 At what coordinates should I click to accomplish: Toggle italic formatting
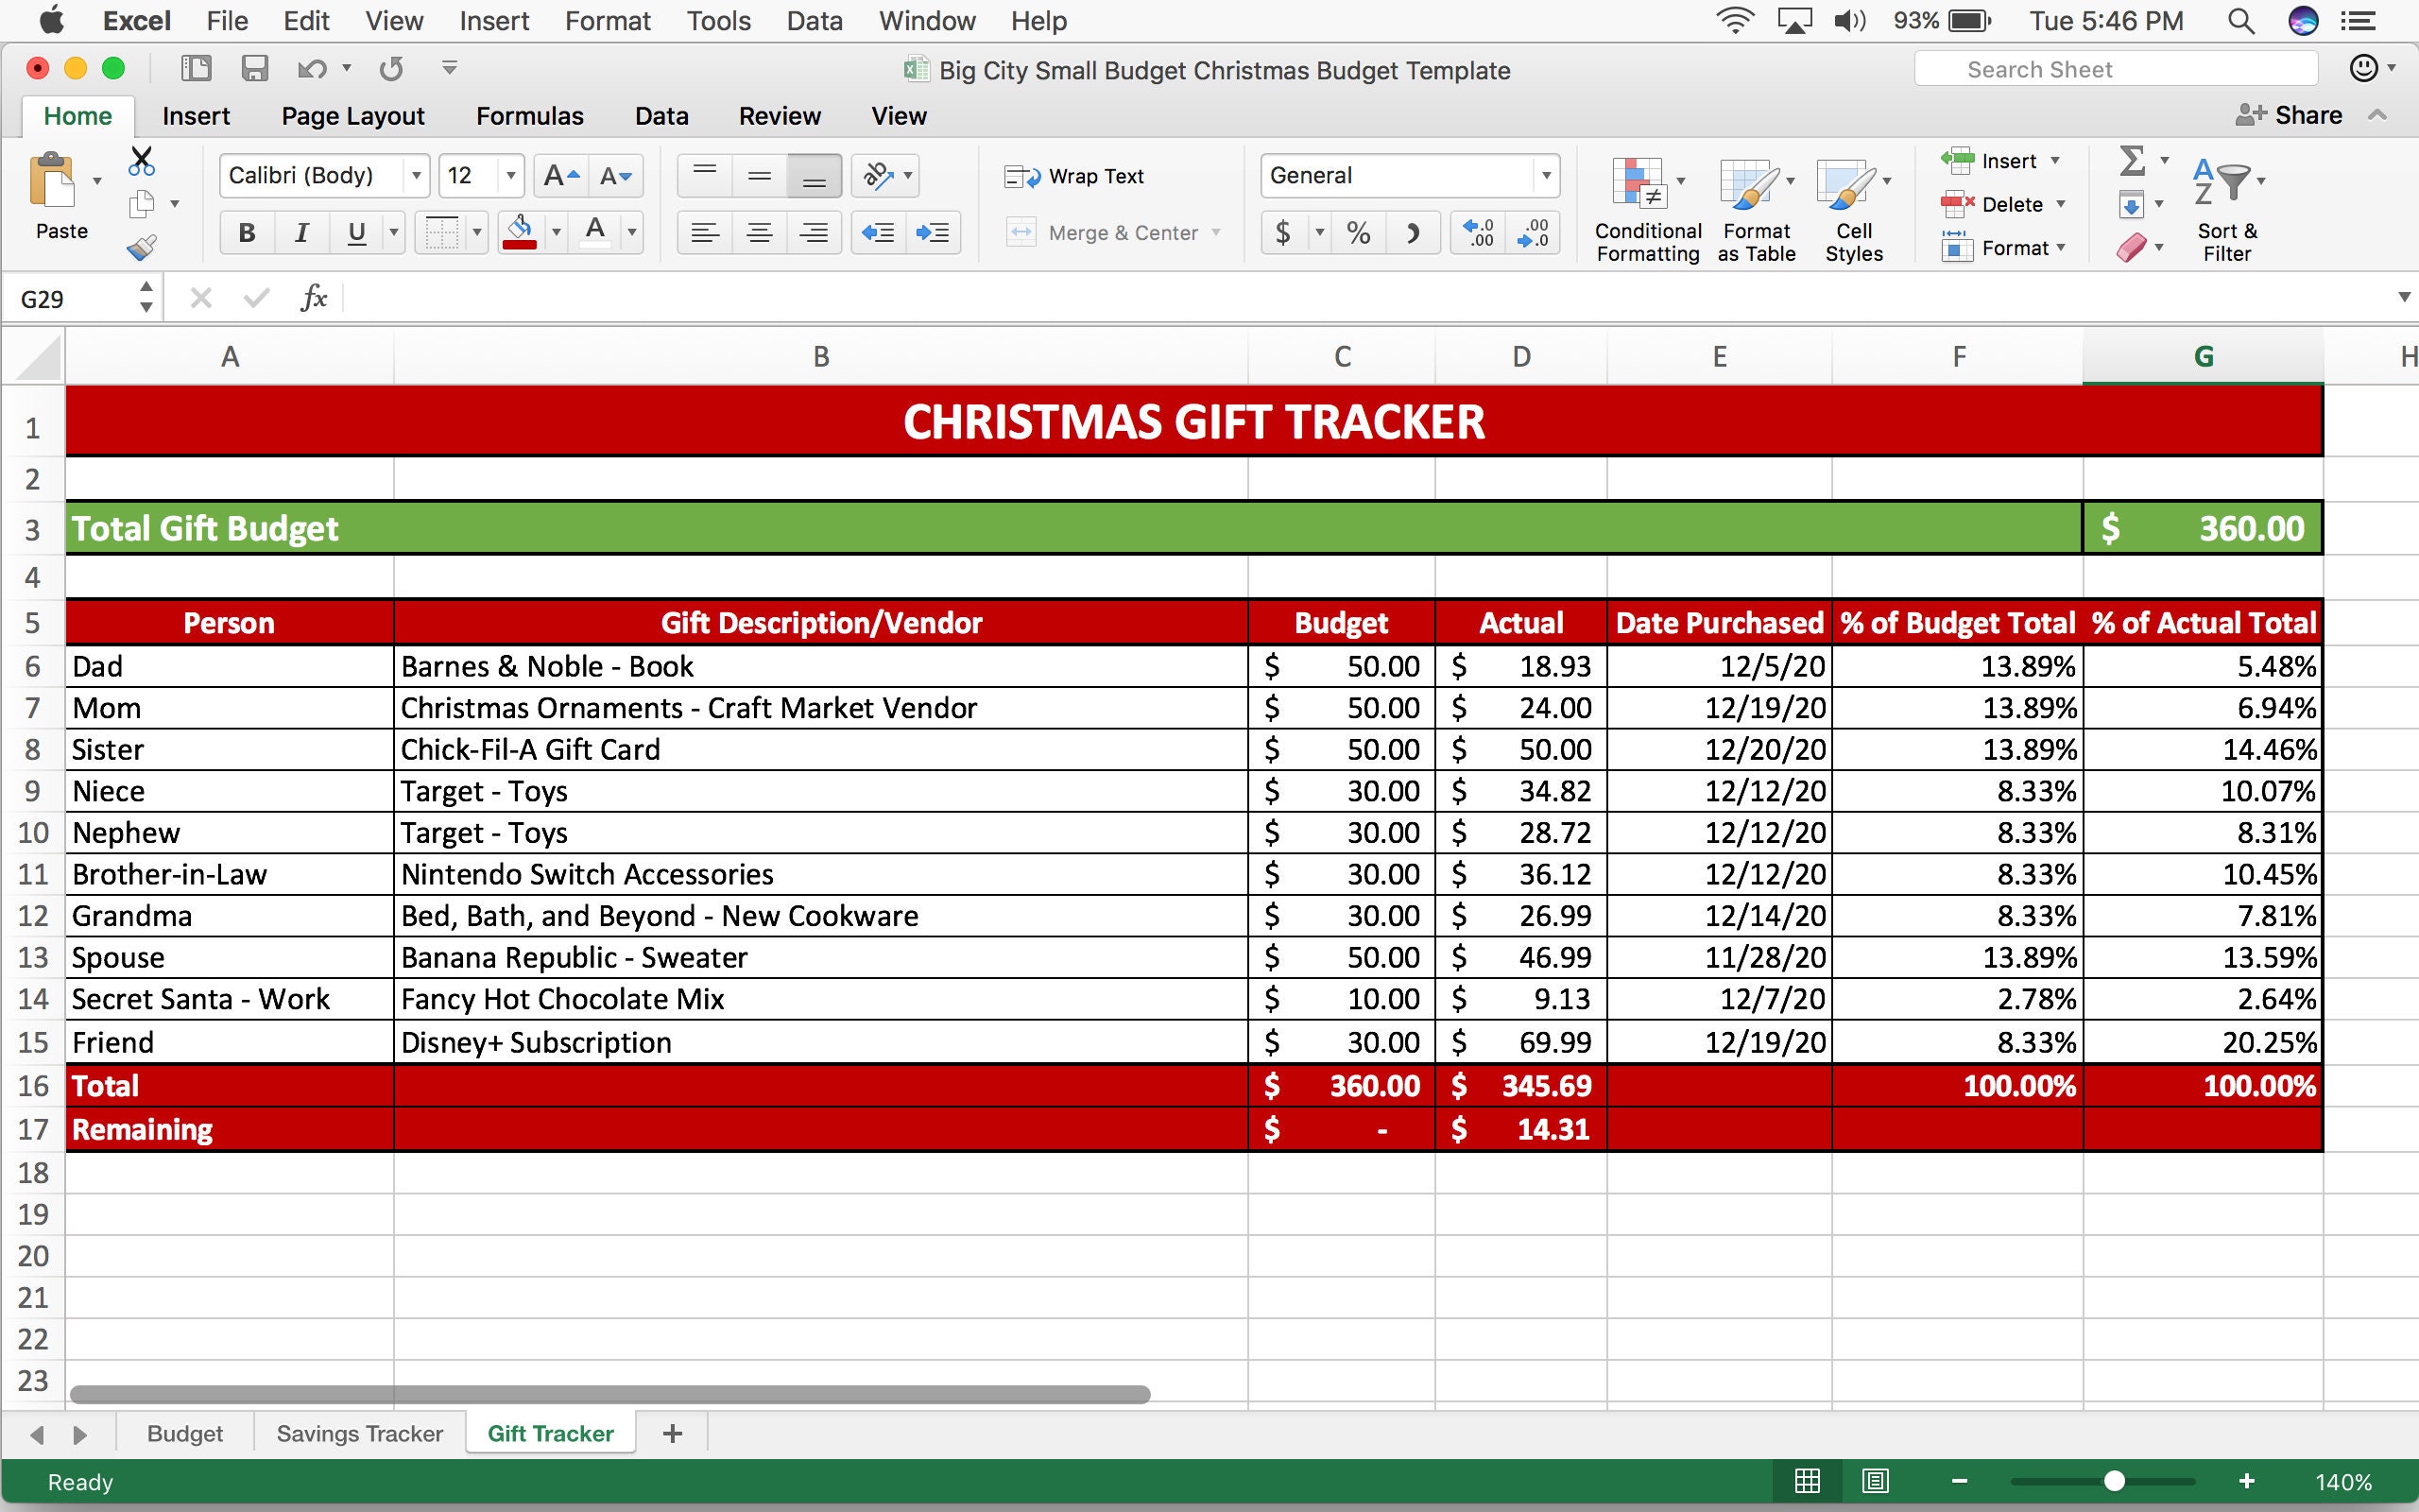click(x=300, y=232)
